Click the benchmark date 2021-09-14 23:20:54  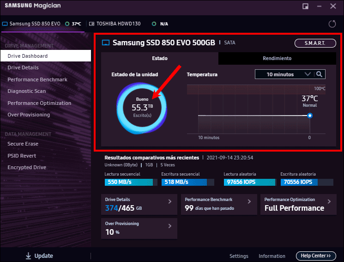click(229, 158)
